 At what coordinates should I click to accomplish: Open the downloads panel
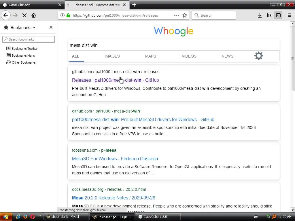(x=260, y=15)
